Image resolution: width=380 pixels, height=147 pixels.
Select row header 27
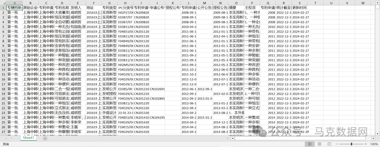point(3,132)
